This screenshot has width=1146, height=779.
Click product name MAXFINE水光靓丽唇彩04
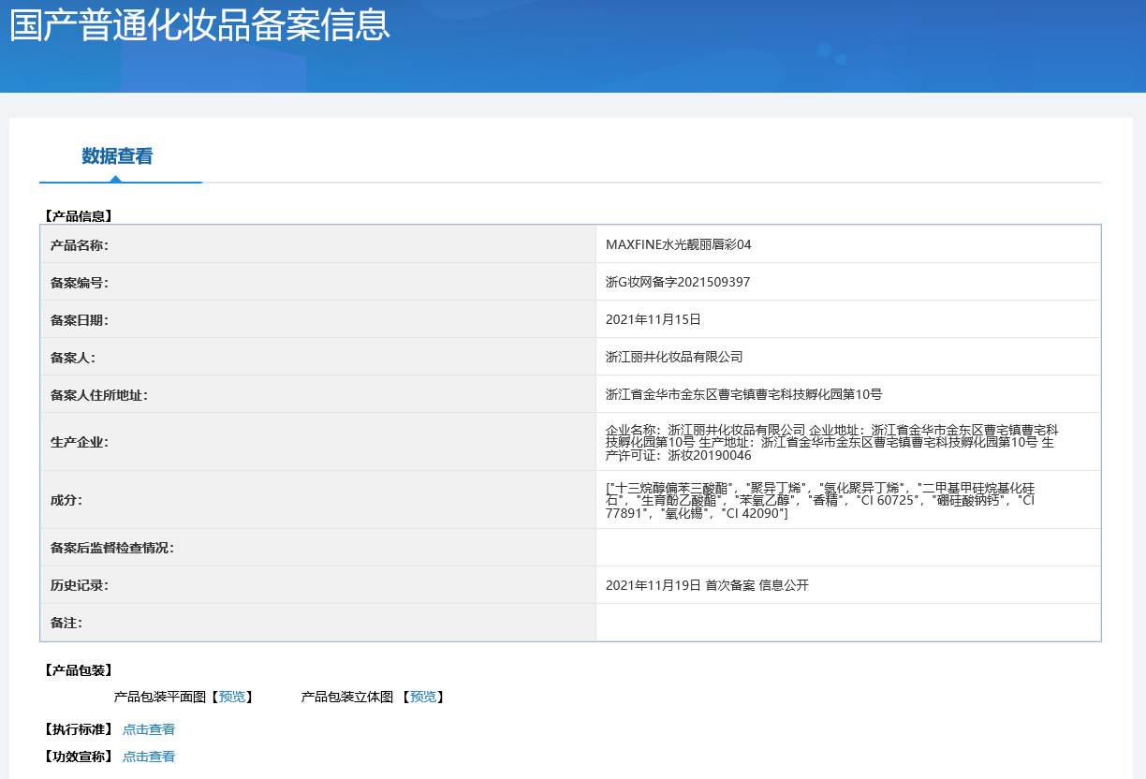679,244
